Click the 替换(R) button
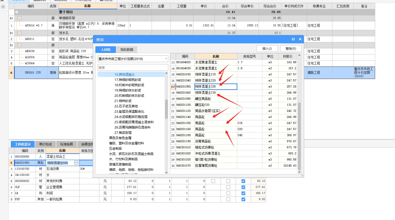The image size is (395, 220). (291, 49)
